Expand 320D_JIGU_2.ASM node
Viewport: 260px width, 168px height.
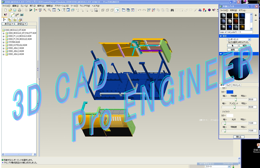[4, 48]
